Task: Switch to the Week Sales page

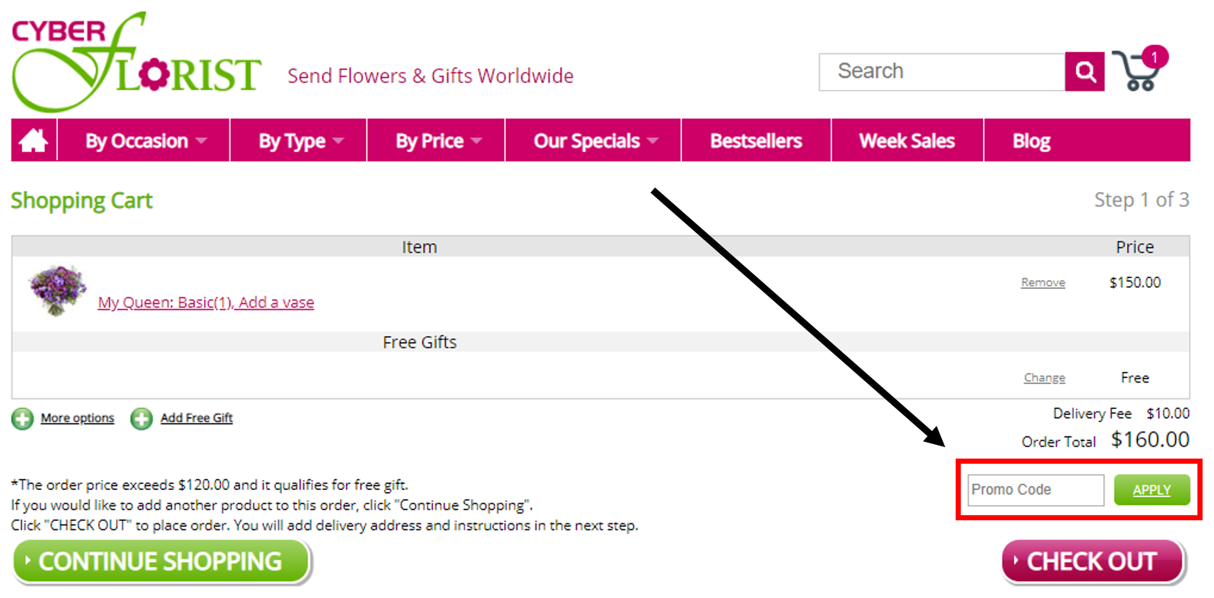Action: tap(907, 140)
